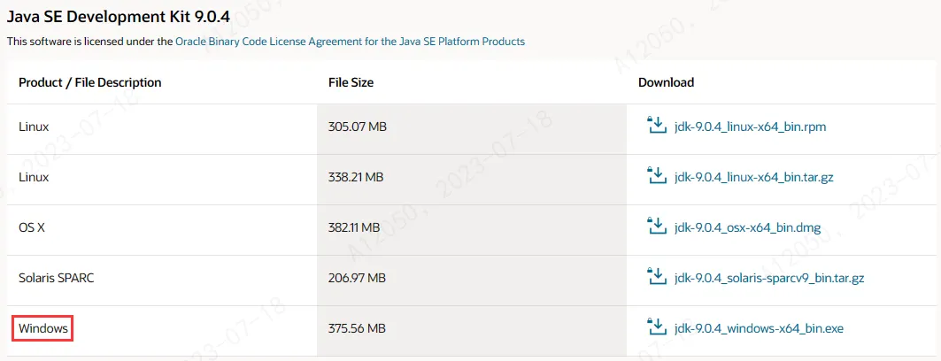Click download icon for Solaris SPARC file

click(x=657, y=278)
